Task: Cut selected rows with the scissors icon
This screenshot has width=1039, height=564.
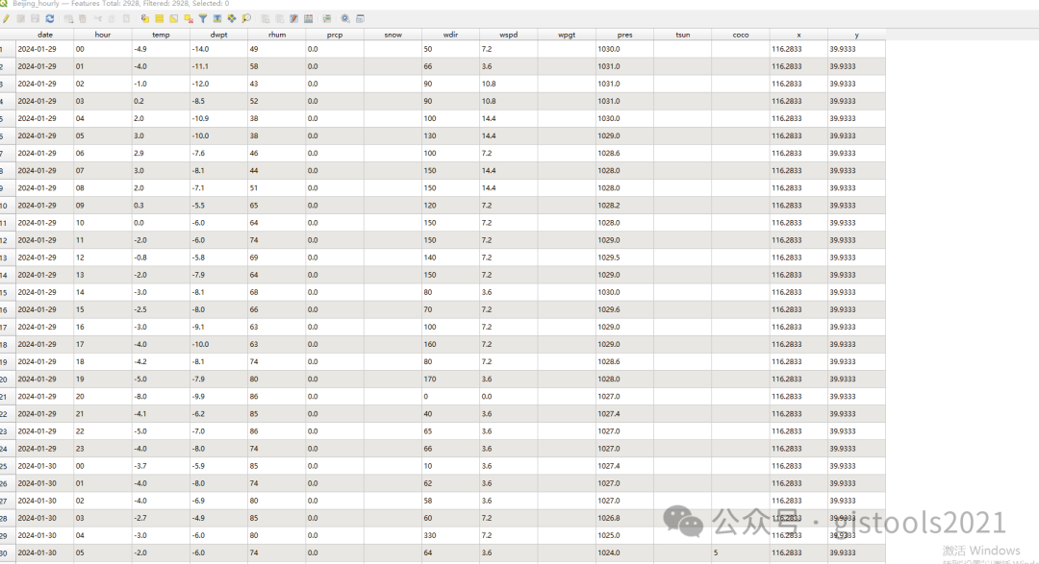Action: (97, 18)
